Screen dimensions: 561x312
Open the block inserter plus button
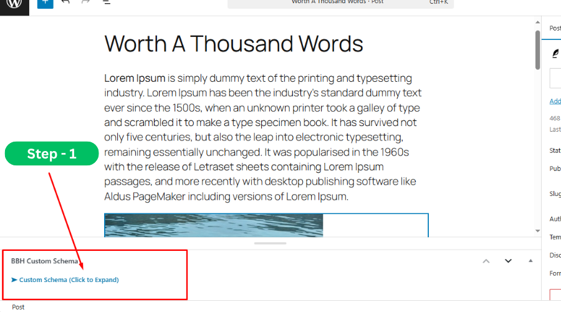coord(45,3)
